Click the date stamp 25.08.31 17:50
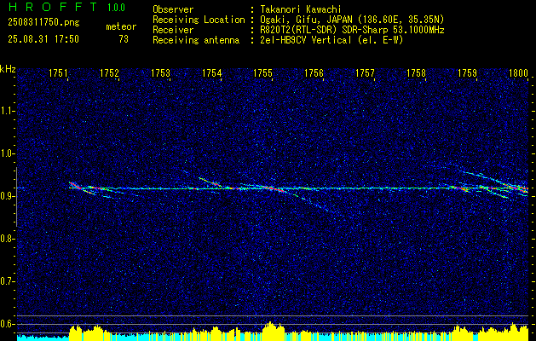The image size is (536, 341). pos(43,39)
